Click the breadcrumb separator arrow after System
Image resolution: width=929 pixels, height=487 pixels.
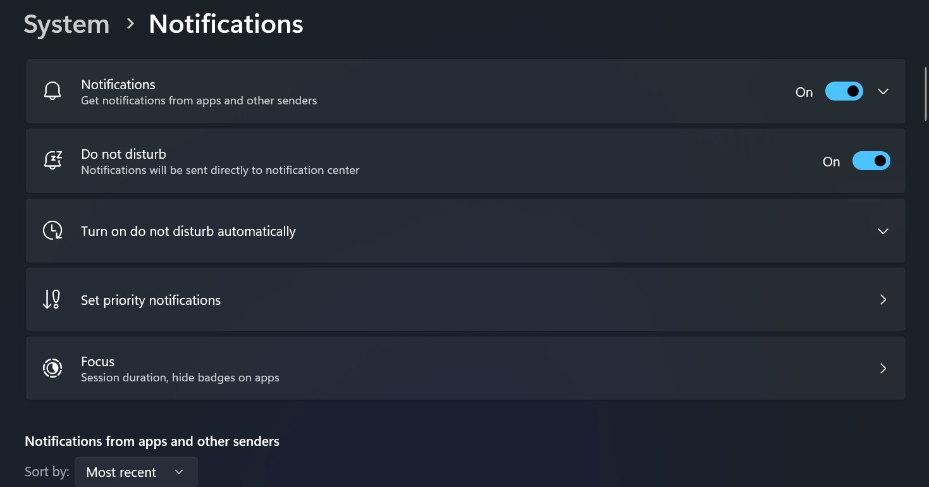point(130,24)
